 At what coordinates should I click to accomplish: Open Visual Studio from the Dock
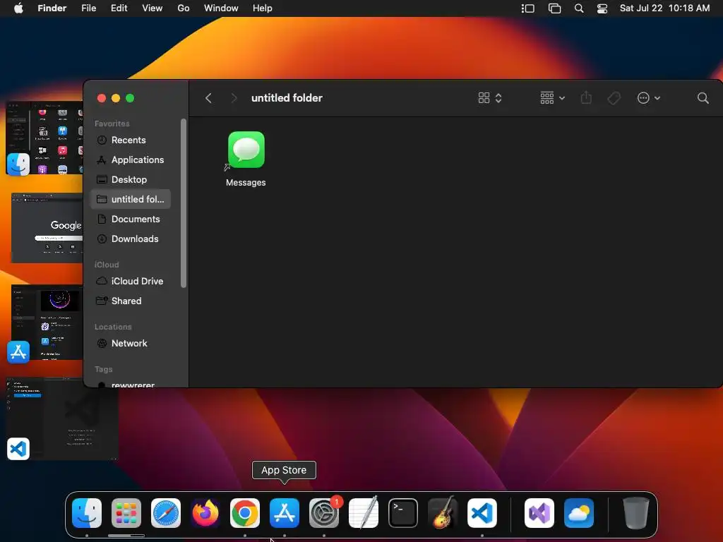539,513
